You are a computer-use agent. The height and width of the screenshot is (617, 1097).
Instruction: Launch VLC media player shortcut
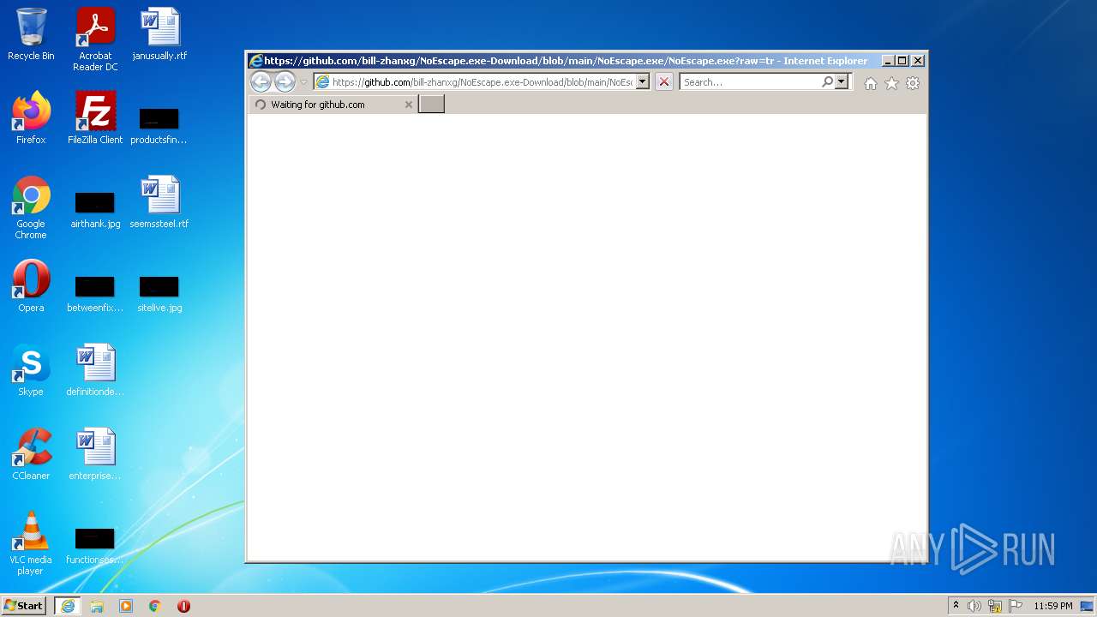pyautogui.click(x=31, y=544)
